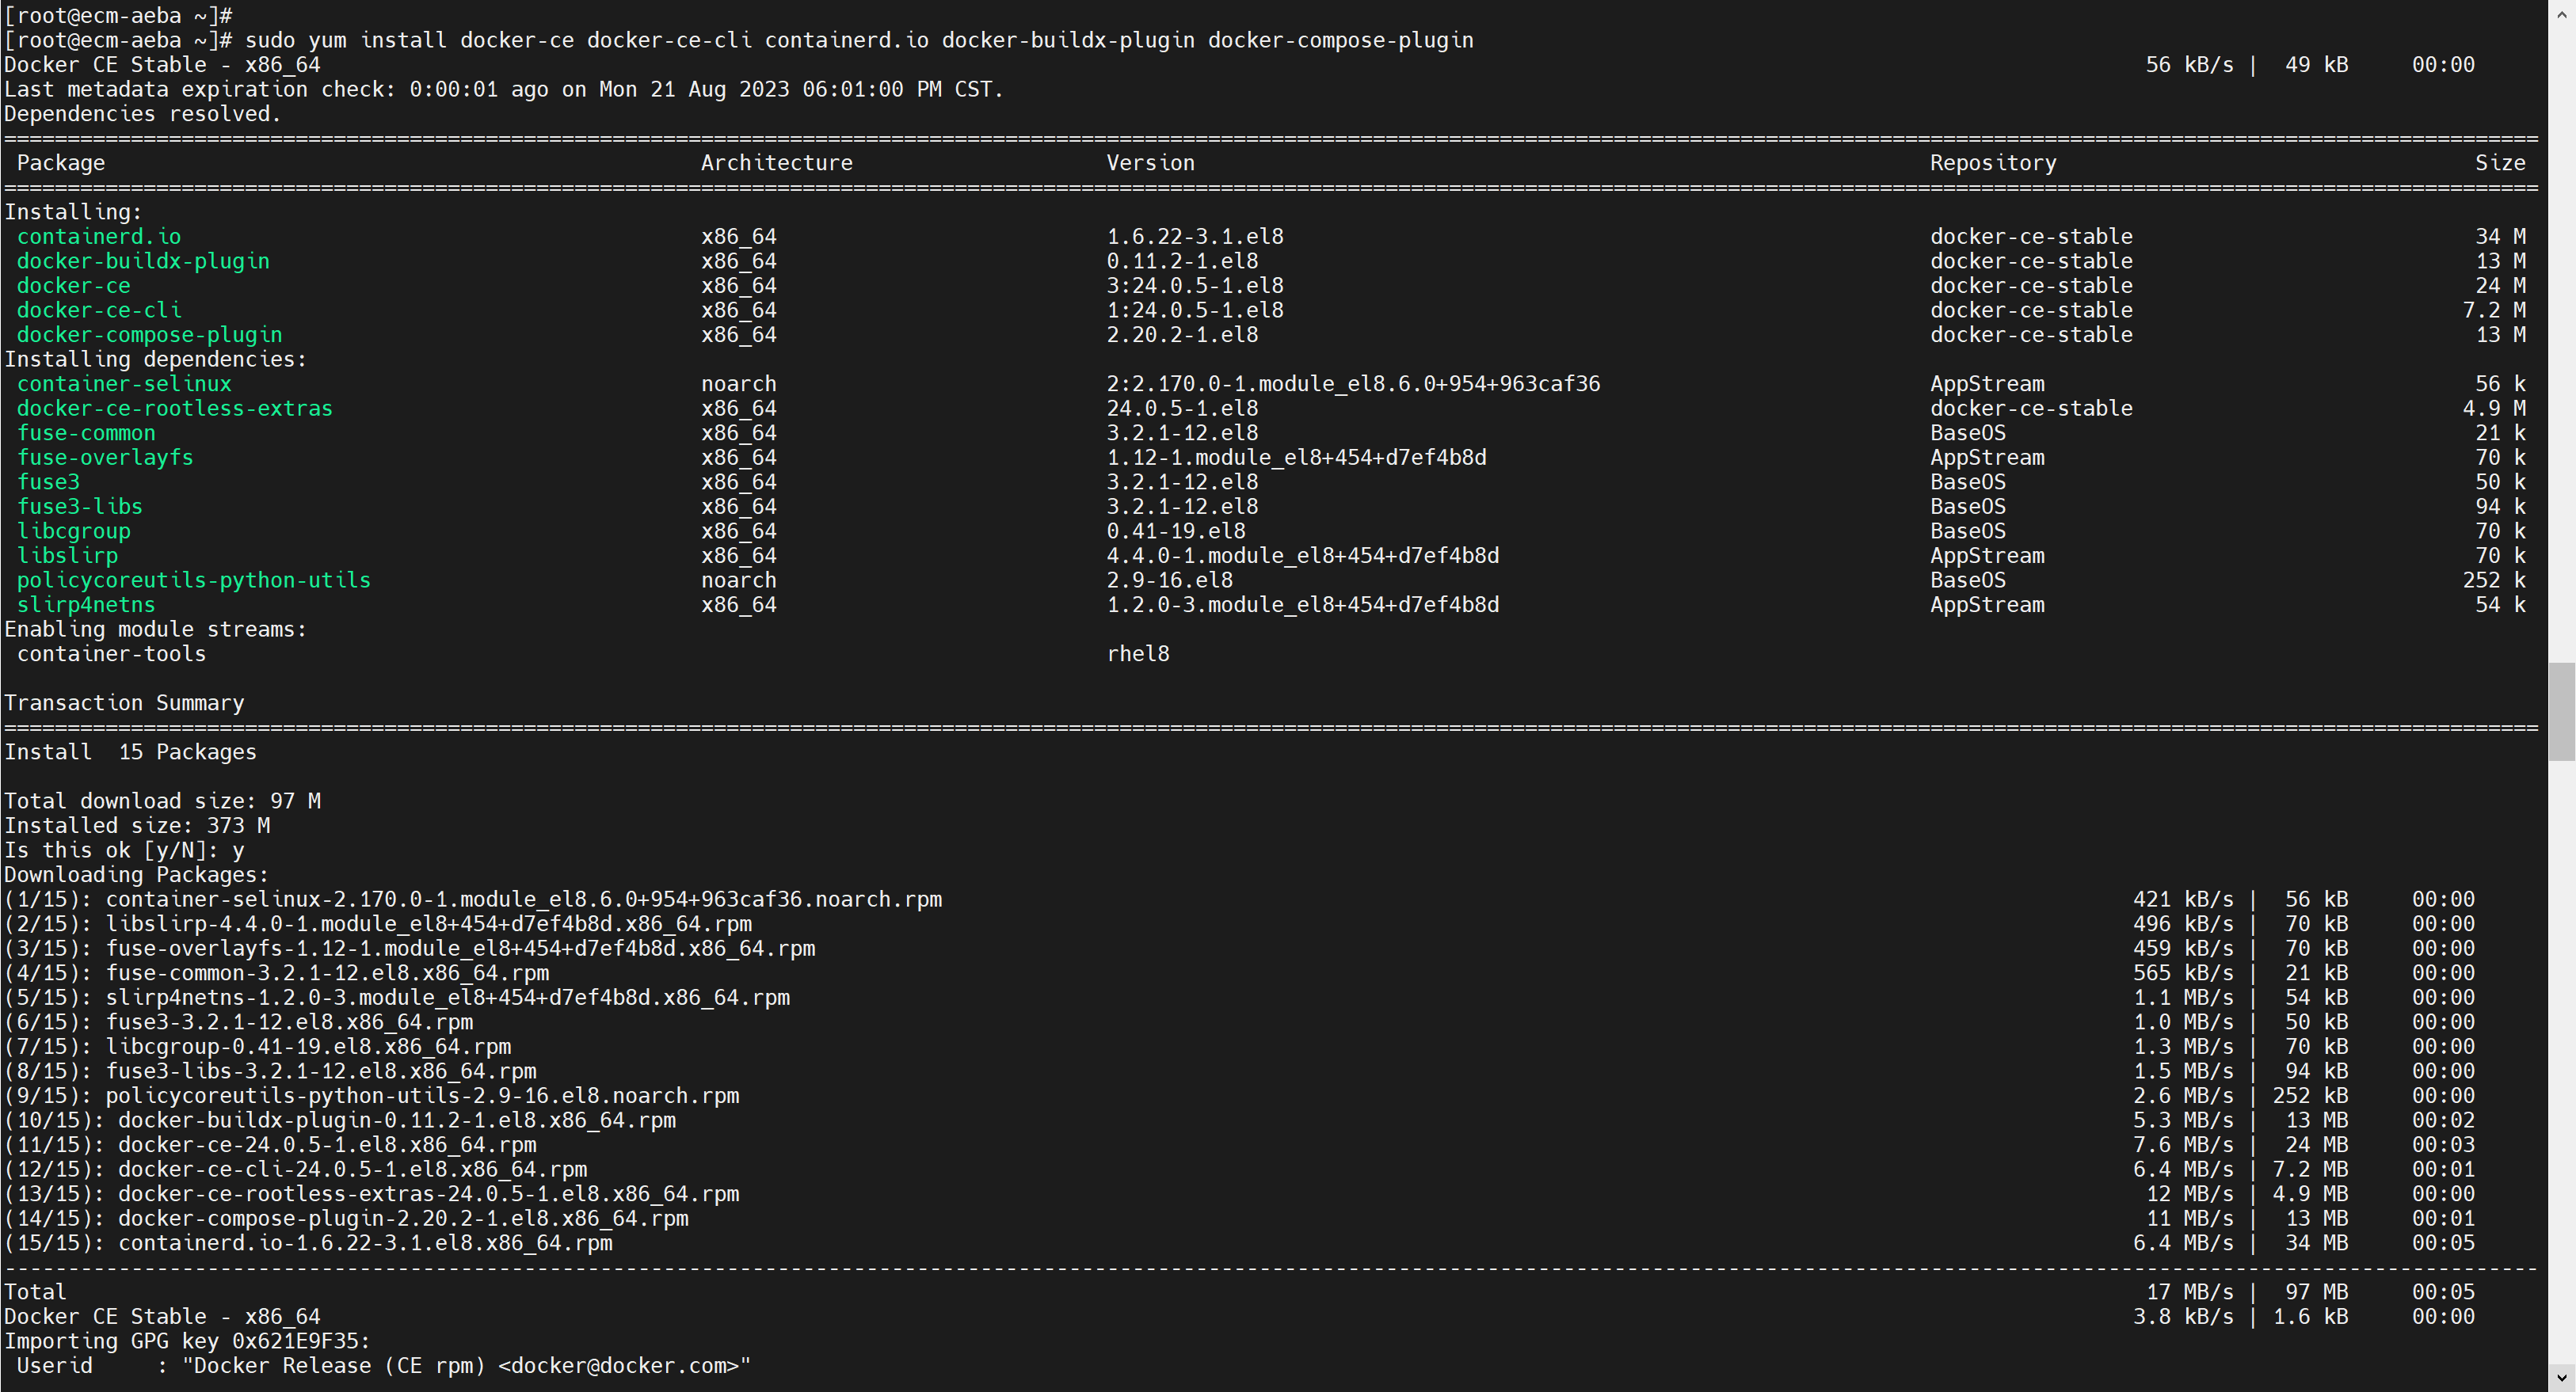
Task: Click the Repository column header
Action: coord(1992,163)
